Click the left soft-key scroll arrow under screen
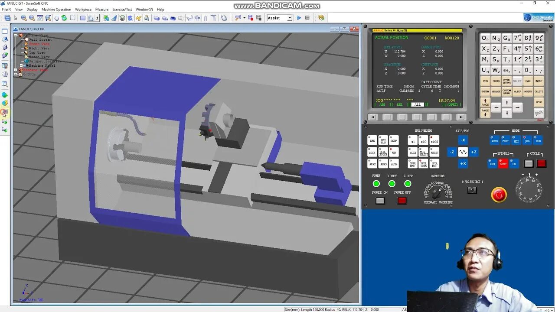Image resolution: width=555 pixels, height=312 pixels. [372, 117]
